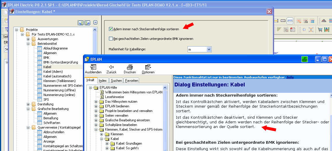Expand the Auswertungen node in settings tree

click(x=28, y=39)
